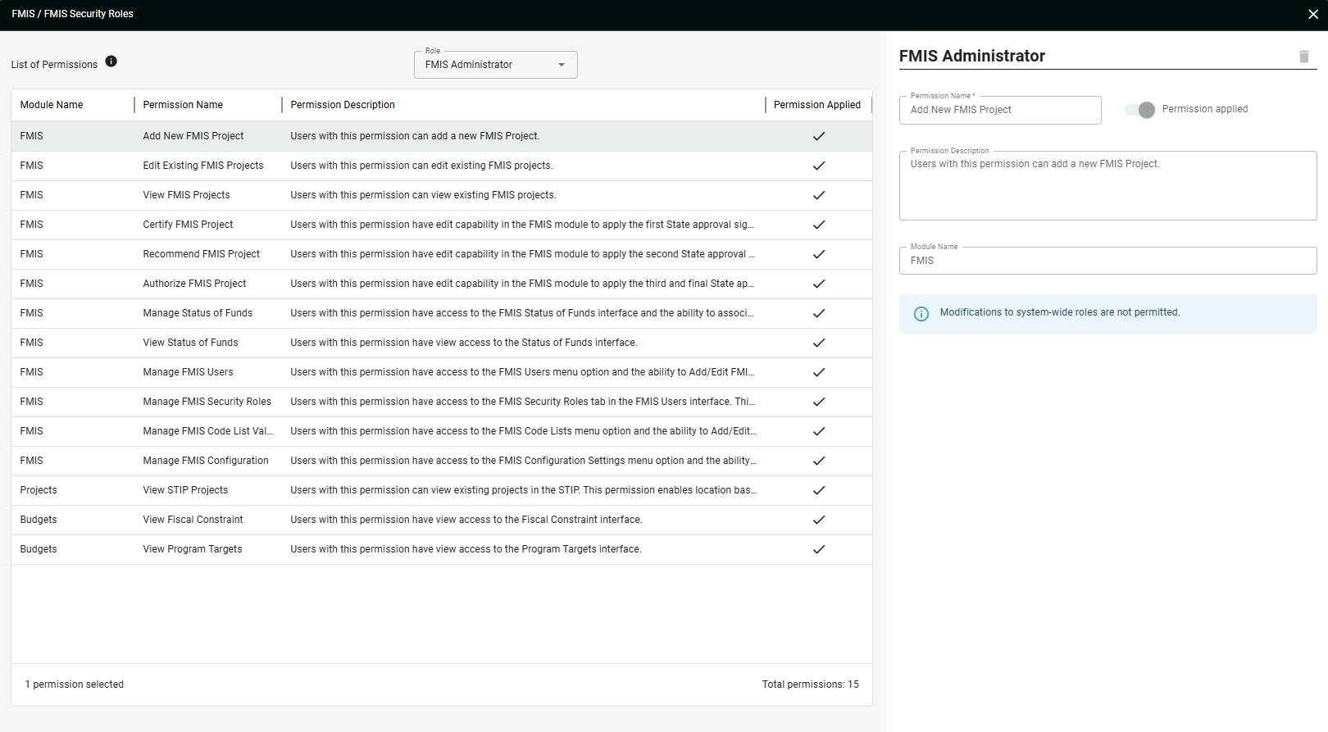Screen dimensions: 1328x732
Task: Select the Manage FMIS Security Roles permission name
Action: 207,402
